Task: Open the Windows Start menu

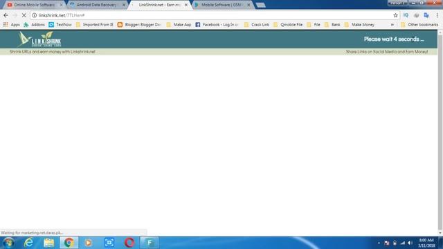Action: (x=8, y=243)
